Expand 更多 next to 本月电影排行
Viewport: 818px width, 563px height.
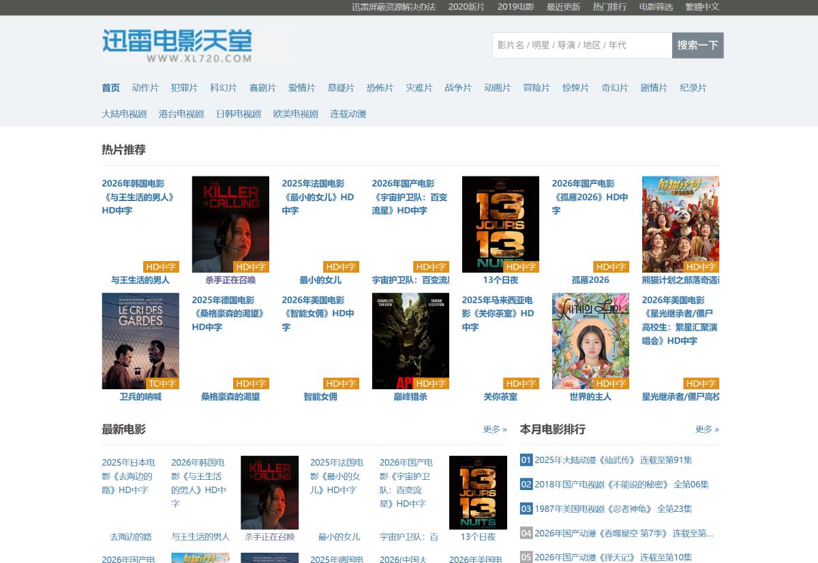[707, 429]
